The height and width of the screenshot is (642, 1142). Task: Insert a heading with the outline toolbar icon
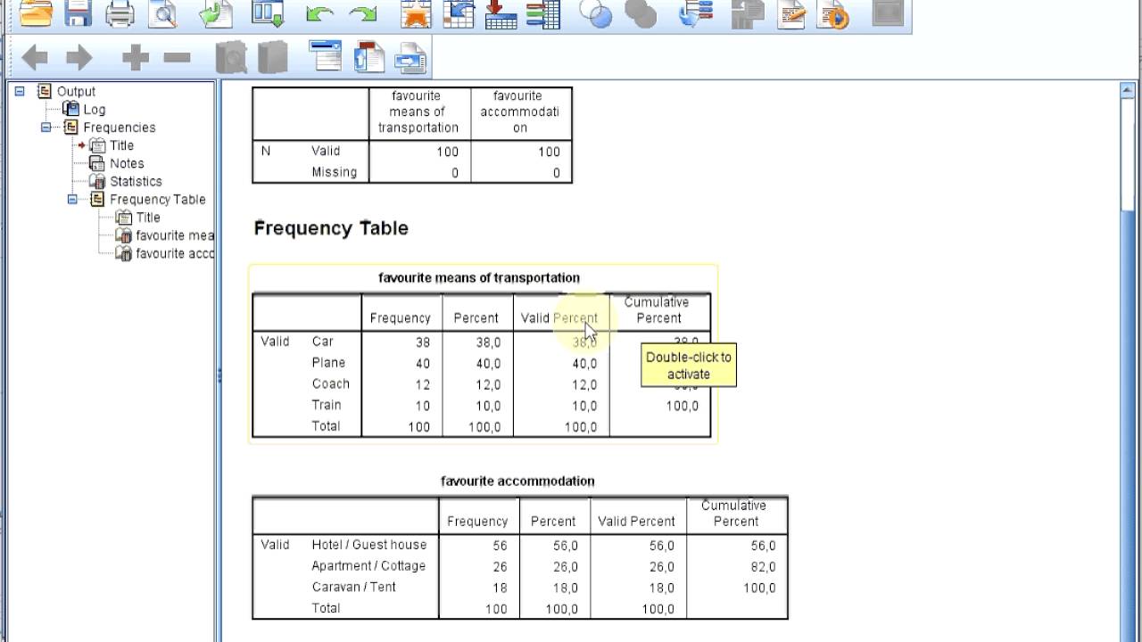(x=326, y=57)
